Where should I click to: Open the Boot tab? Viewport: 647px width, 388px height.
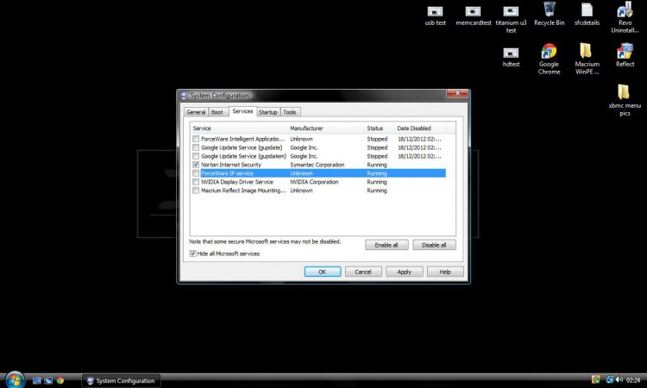(x=217, y=112)
